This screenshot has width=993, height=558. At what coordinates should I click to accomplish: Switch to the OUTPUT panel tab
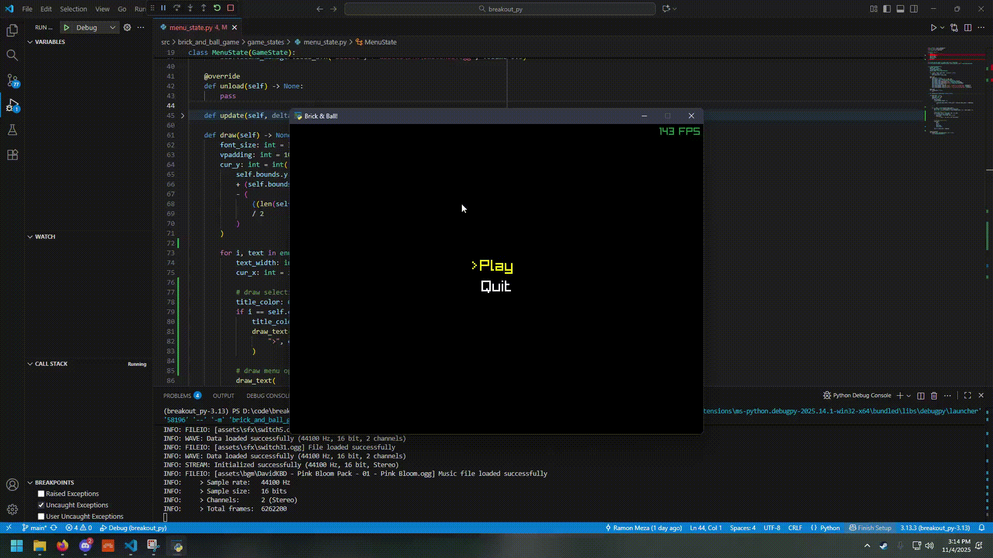pyautogui.click(x=223, y=396)
